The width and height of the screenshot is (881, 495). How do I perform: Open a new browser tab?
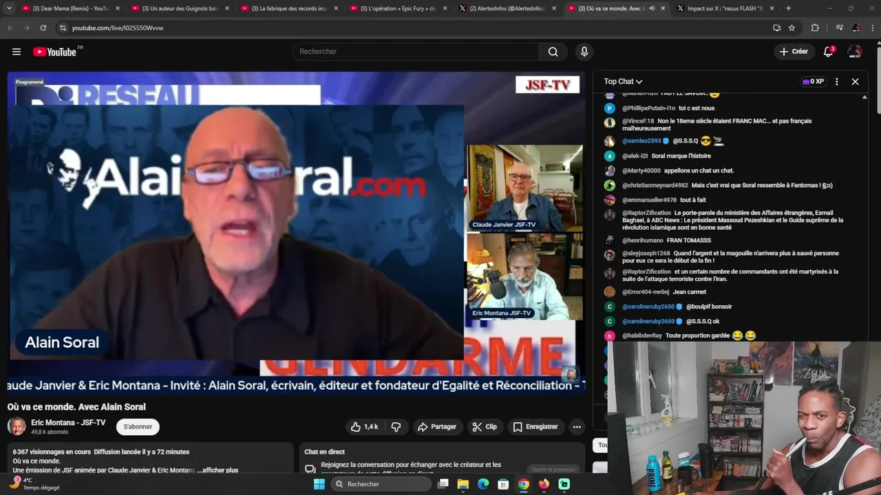pos(788,8)
